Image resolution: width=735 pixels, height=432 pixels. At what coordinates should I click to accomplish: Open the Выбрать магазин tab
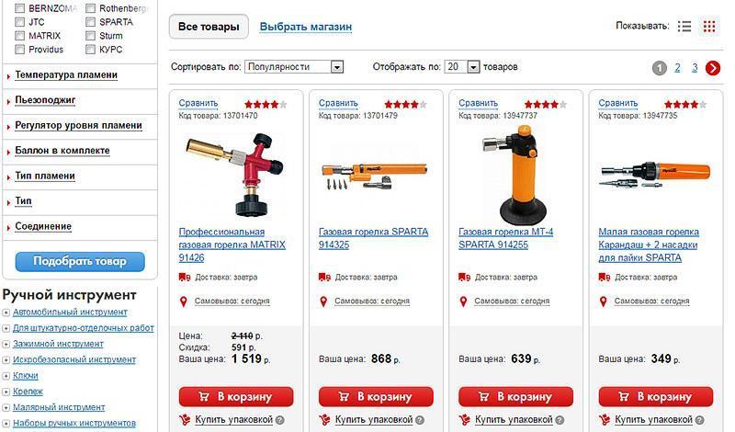pyautogui.click(x=306, y=27)
